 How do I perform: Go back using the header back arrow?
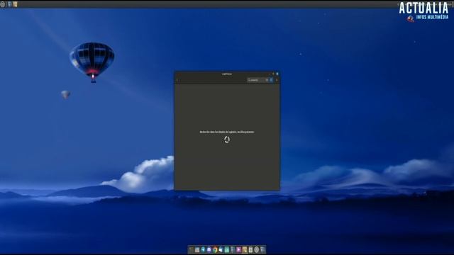click(177, 80)
